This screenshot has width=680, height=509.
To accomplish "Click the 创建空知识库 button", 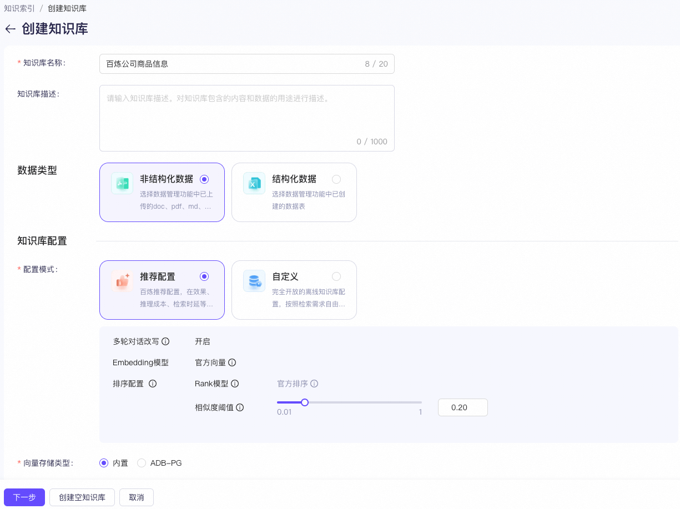I will click(82, 497).
